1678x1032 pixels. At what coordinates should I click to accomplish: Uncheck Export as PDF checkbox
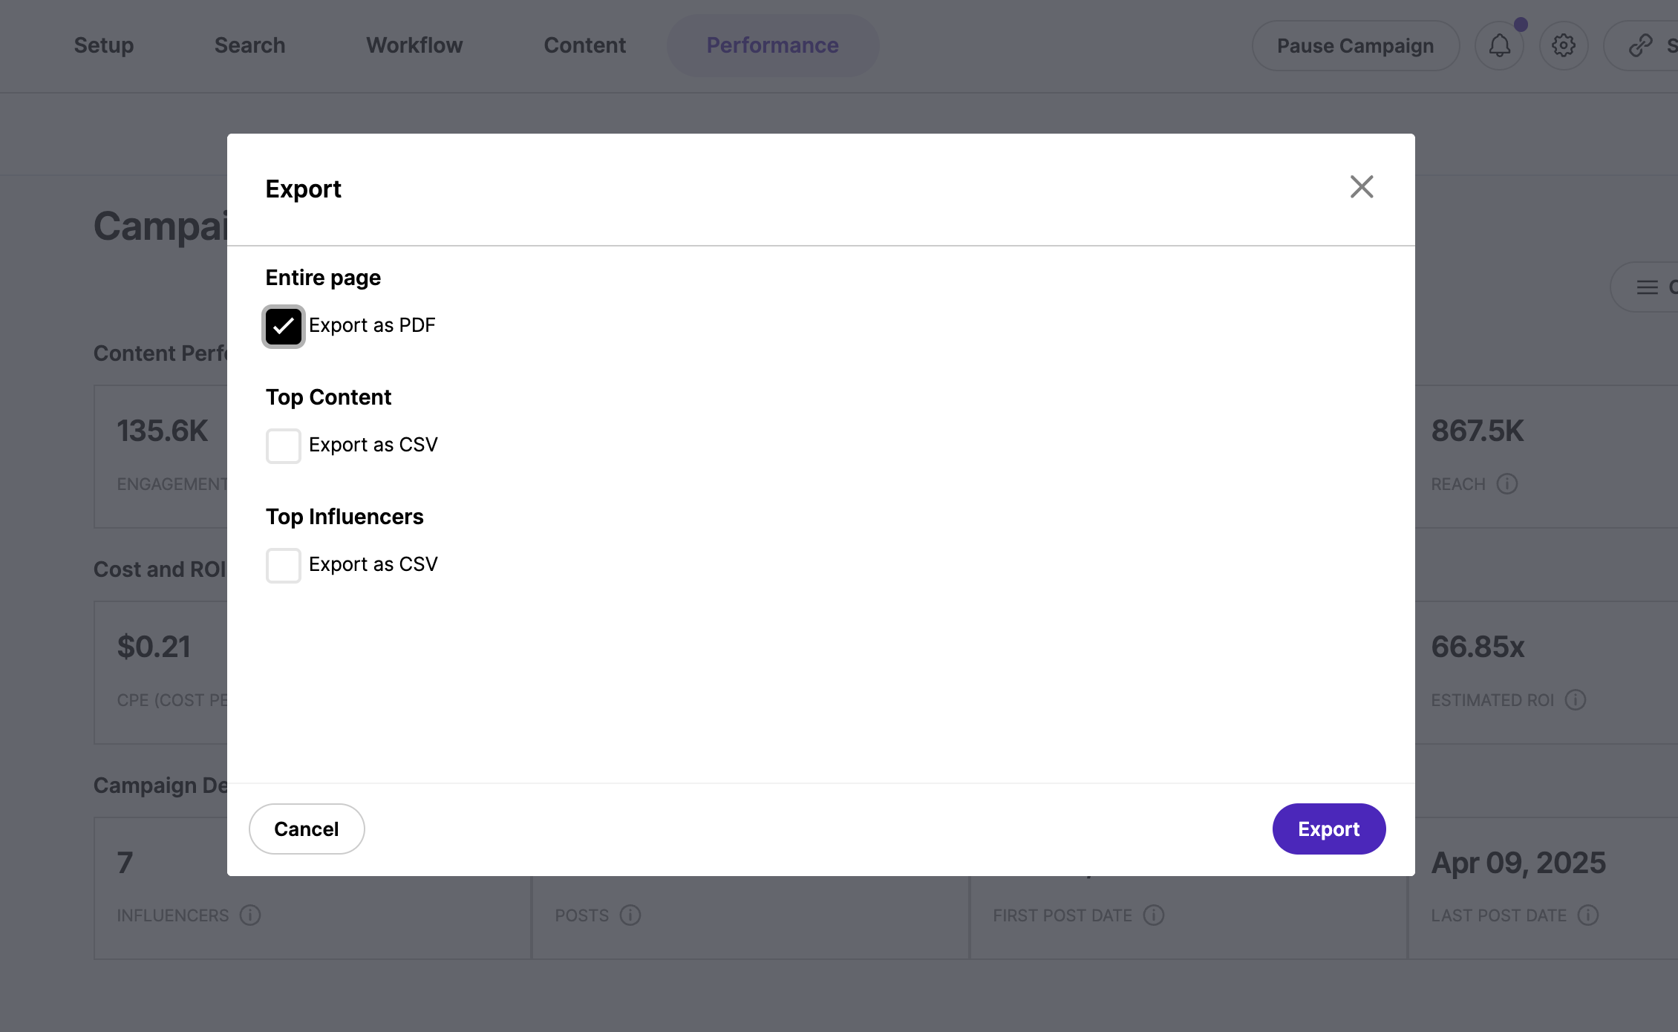[284, 326]
